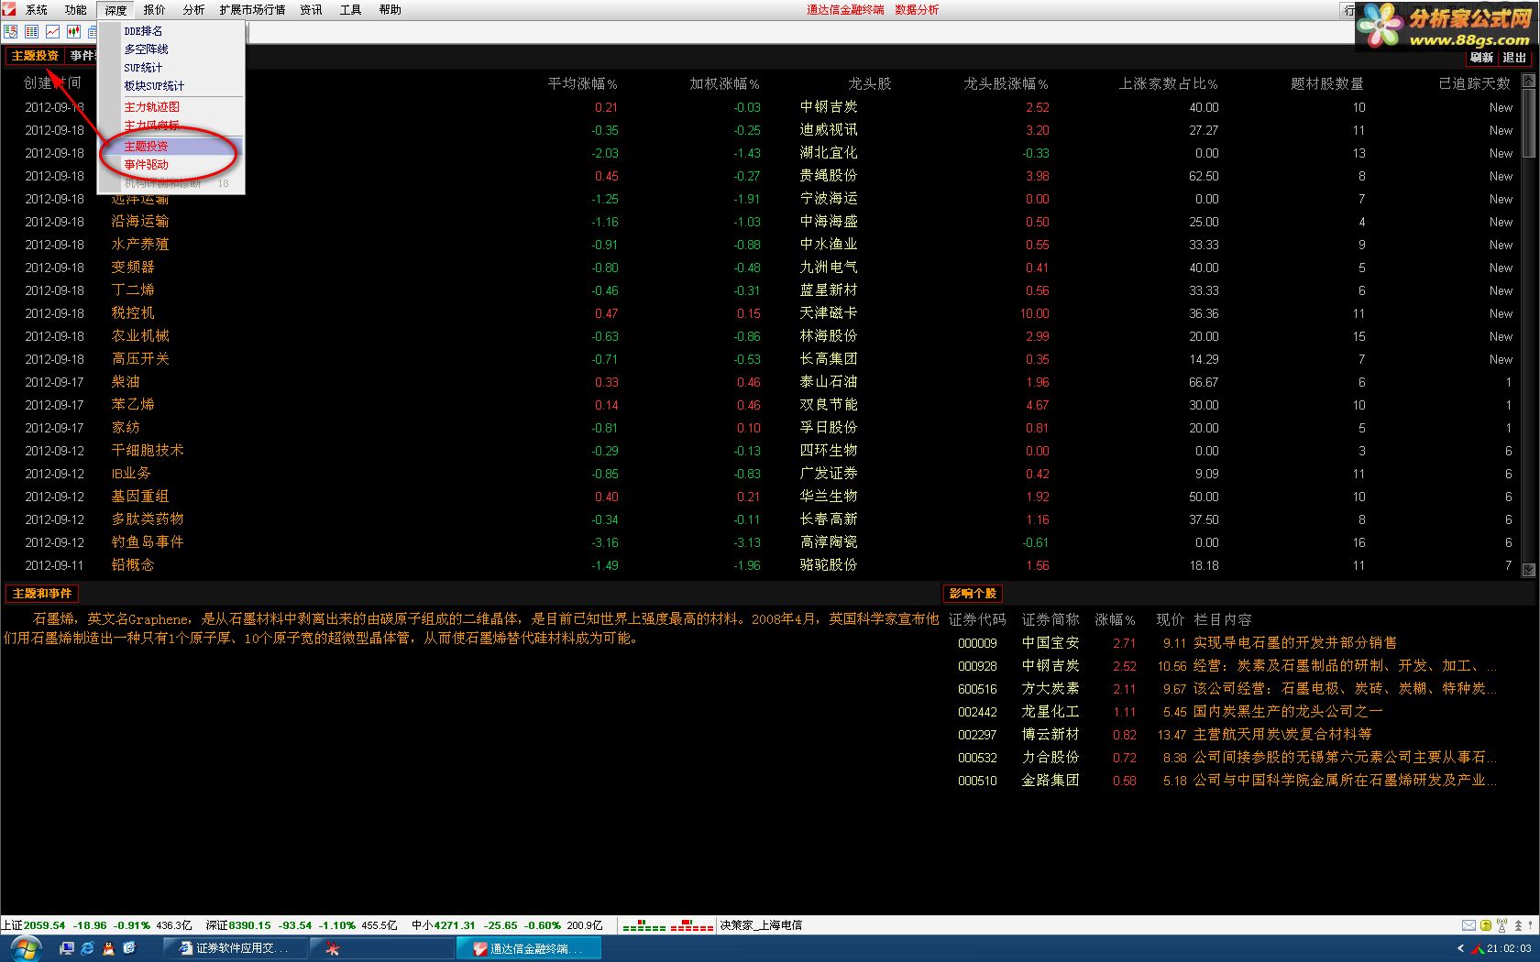The image size is (1540, 962).
Task: Open QQ penguin quick launch icon
Action: pos(108,948)
